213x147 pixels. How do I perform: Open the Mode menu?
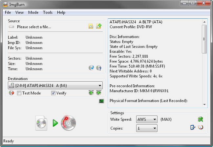pos(33,12)
